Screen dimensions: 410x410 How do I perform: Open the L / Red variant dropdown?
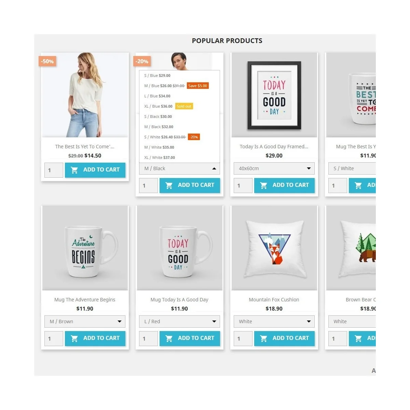(179, 322)
